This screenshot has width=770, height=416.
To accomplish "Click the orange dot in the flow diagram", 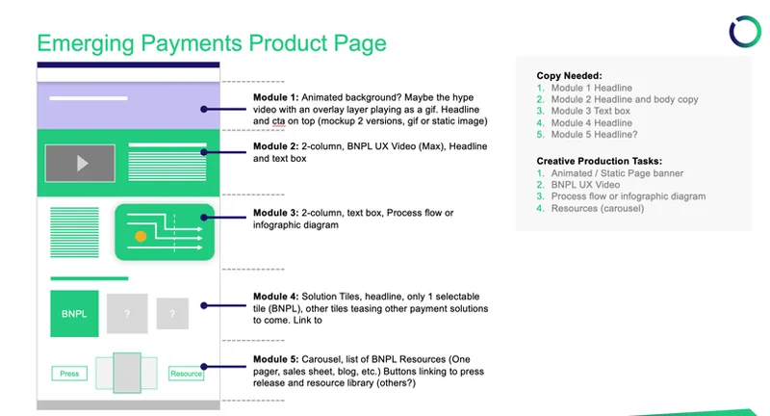I will 141,236.
